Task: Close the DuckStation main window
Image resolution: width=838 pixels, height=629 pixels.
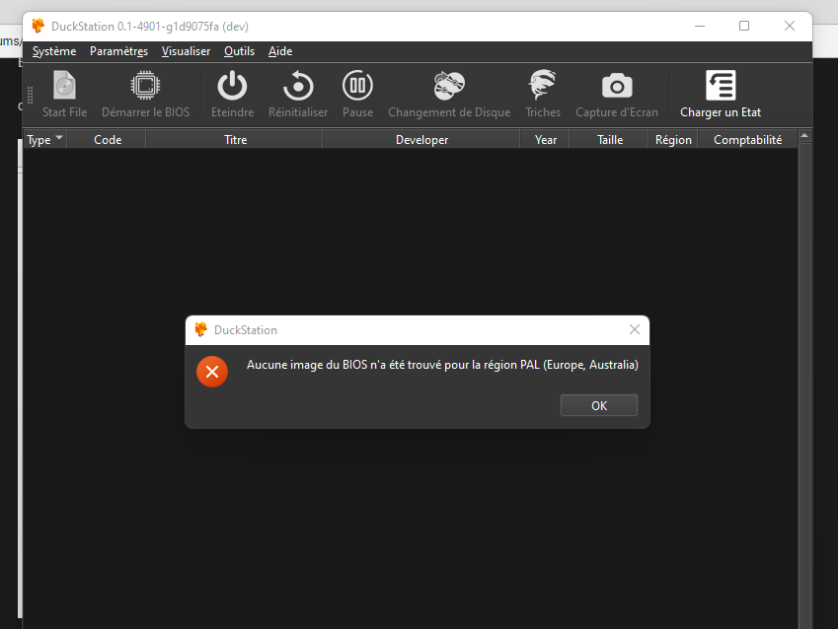Action: click(790, 26)
